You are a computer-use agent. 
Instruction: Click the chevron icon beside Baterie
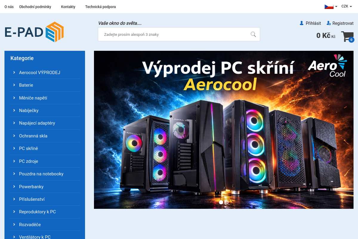[x=14, y=85]
